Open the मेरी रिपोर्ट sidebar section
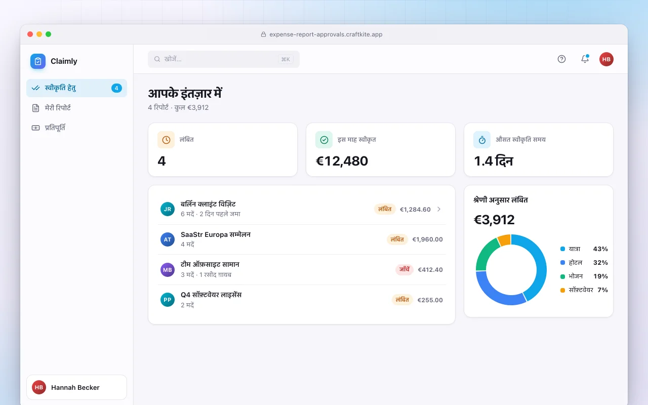 point(76,108)
